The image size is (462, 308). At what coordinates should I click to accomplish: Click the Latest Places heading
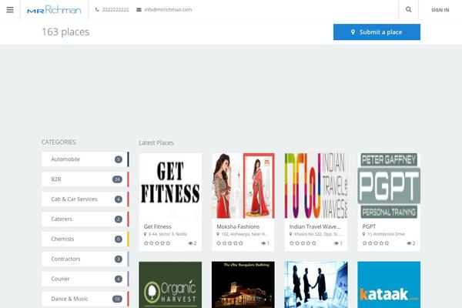click(156, 142)
